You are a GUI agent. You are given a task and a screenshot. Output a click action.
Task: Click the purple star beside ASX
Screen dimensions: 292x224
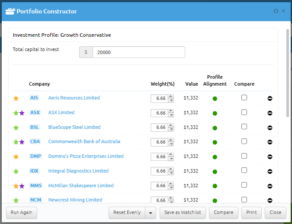coord(22,113)
